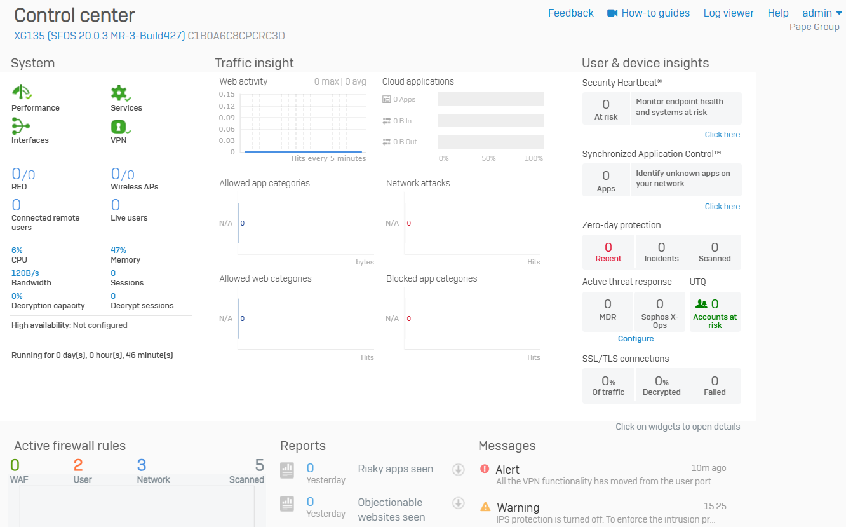Open the Interfaces status icon
Viewport: 846px width, 527px height.
(21, 126)
